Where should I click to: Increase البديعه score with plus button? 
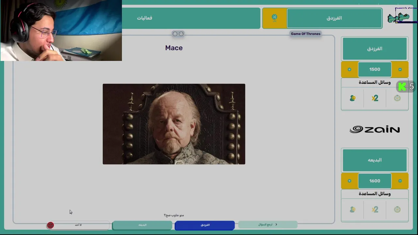[349, 181]
